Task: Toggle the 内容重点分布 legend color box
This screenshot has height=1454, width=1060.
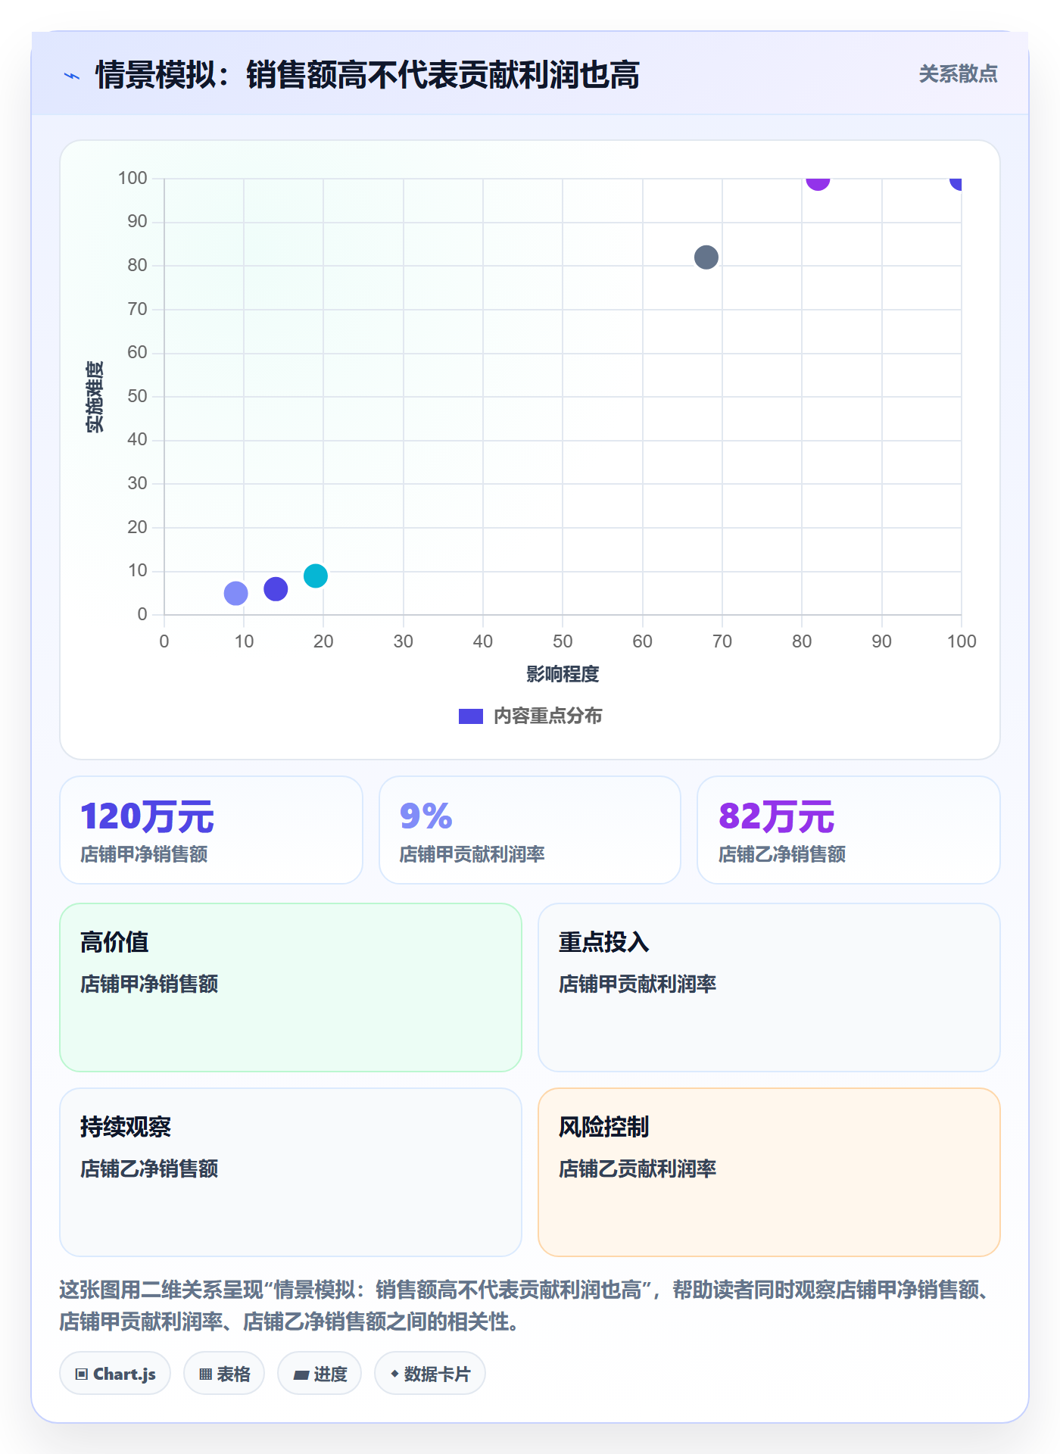Action: pos(471,716)
